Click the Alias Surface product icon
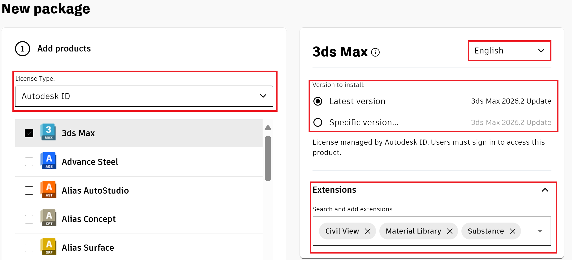The height and width of the screenshot is (260, 572). tap(48, 247)
